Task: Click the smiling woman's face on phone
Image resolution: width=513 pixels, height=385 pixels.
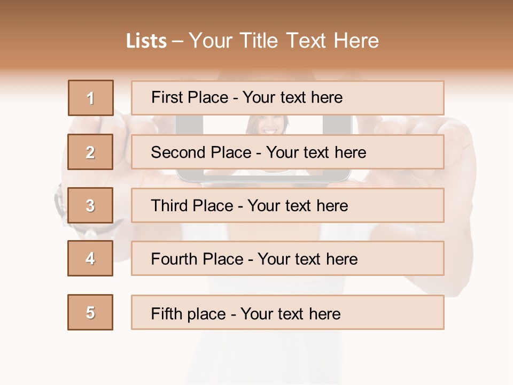Action: (x=268, y=125)
